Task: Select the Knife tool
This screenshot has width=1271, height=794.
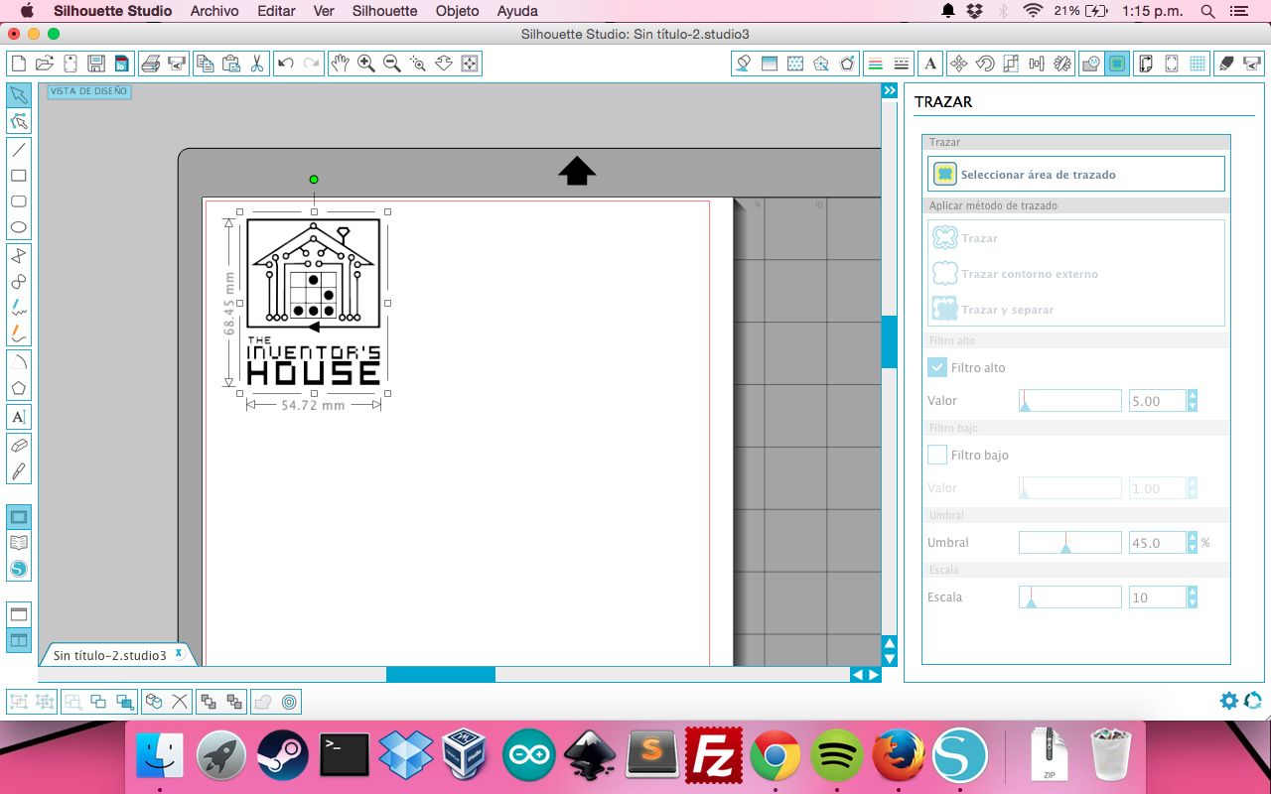Action: (19, 471)
